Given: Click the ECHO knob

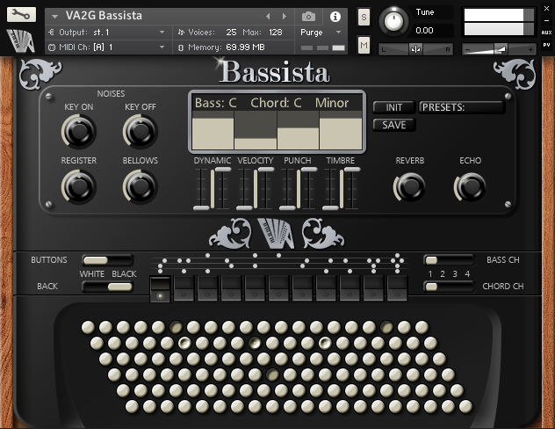Looking at the screenshot, I should pyautogui.click(x=470, y=185).
